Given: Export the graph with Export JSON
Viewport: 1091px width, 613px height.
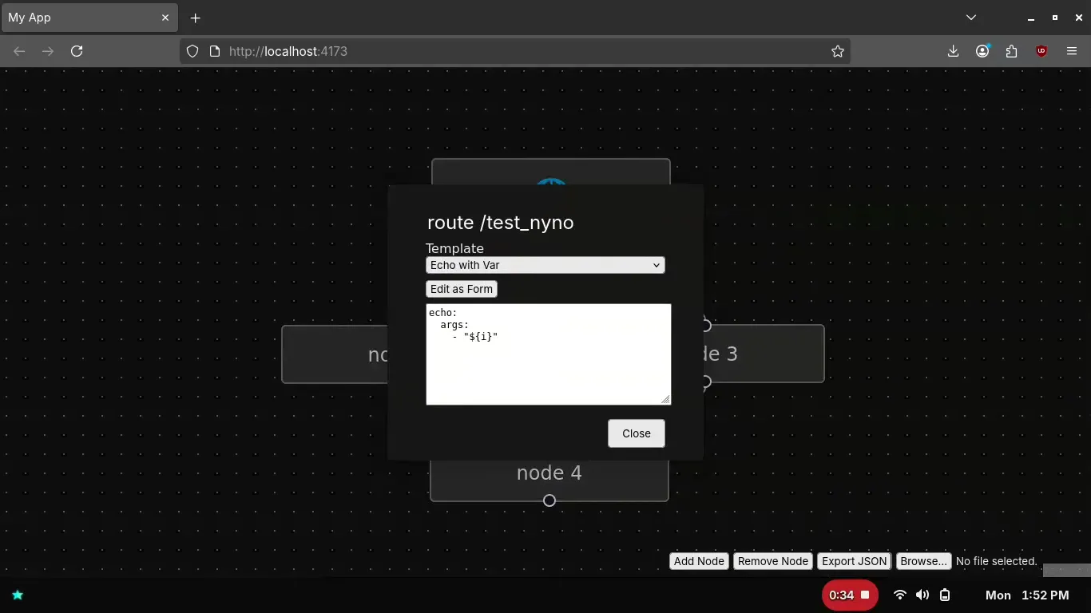Looking at the screenshot, I should 854,561.
